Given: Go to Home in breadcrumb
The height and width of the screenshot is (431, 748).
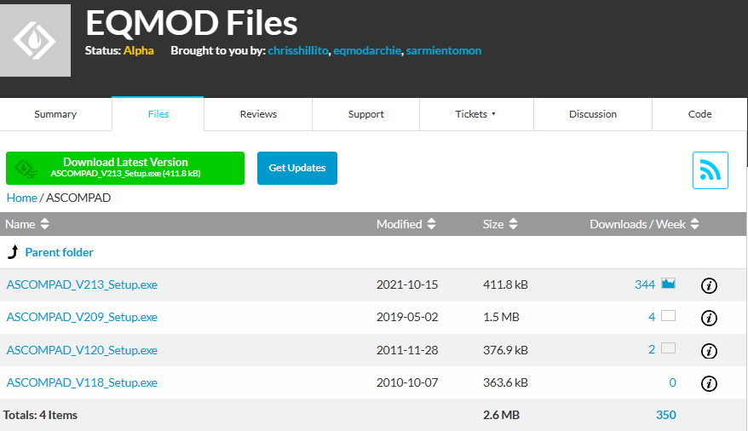Looking at the screenshot, I should 21,198.
